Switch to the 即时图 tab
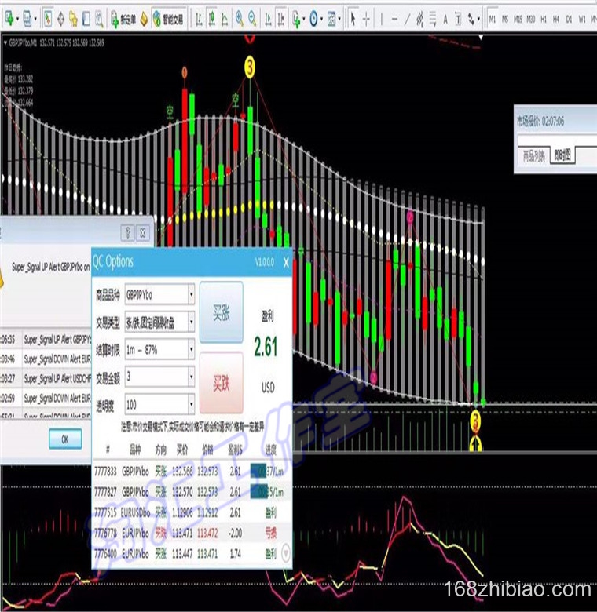Screen dimensions: 597x612 562,155
